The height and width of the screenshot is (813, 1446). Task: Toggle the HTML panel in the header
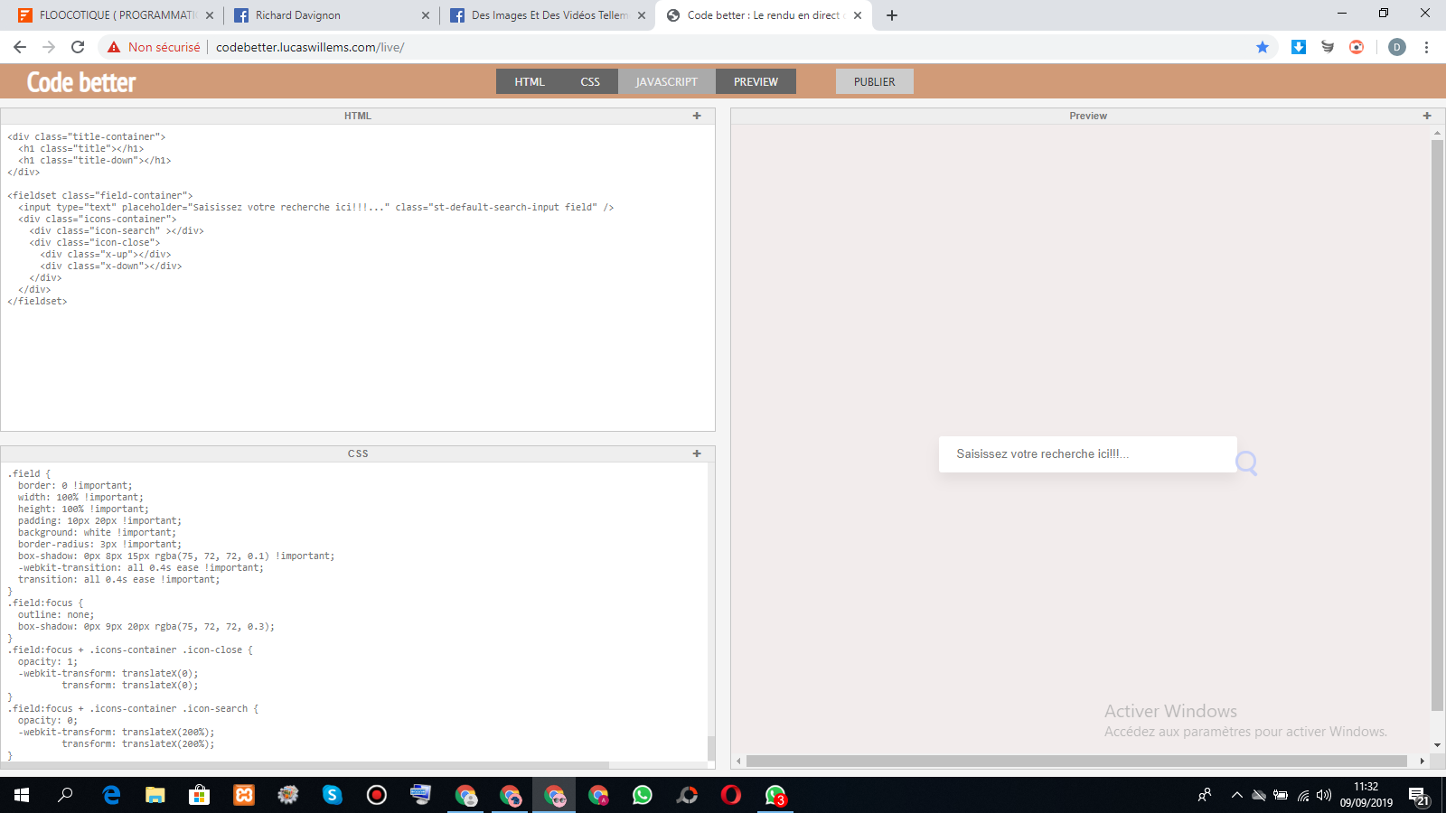click(530, 81)
